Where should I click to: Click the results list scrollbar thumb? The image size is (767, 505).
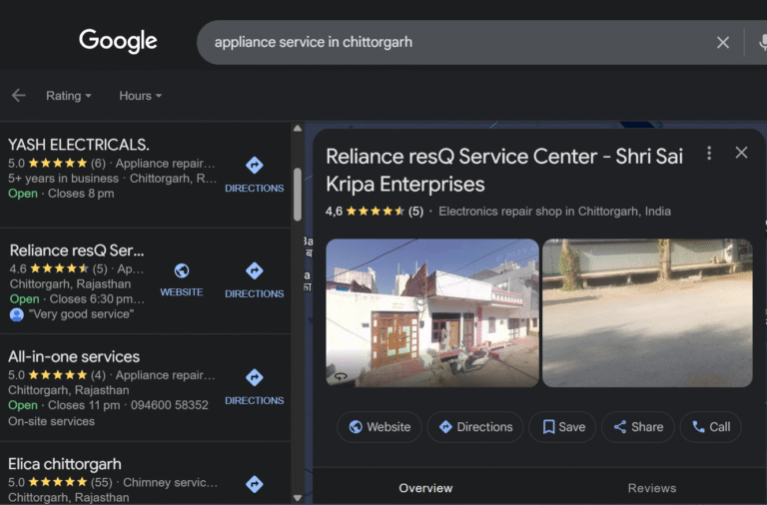click(x=297, y=194)
